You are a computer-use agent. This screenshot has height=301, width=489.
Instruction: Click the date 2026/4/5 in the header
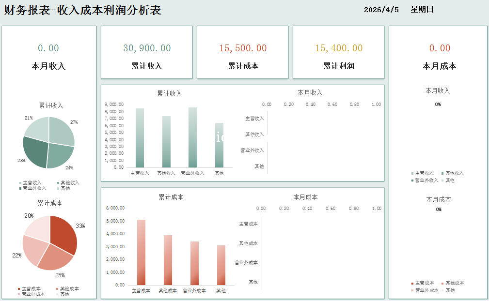coord(381,10)
